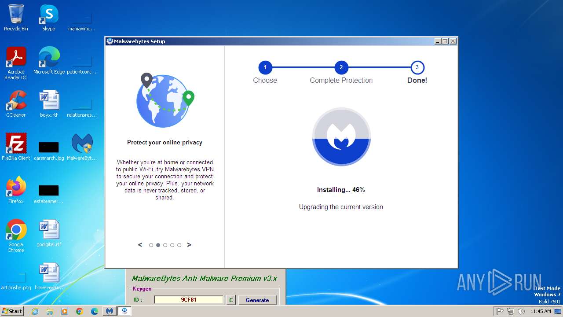The image size is (563, 317).
Task: Open the Skype desktop shortcut
Action: click(x=49, y=18)
